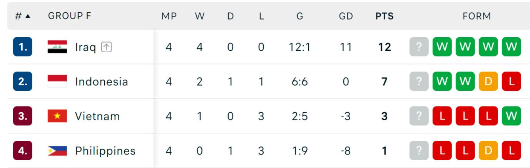Click Indonesia's red L form badge

[511, 82]
